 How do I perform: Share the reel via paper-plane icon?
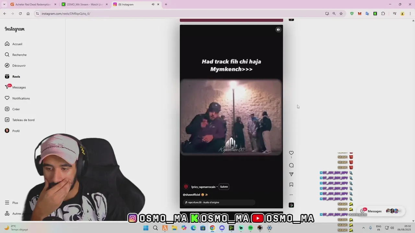[291, 174]
